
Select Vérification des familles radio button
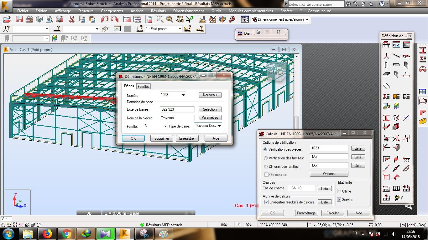(x=266, y=158)
